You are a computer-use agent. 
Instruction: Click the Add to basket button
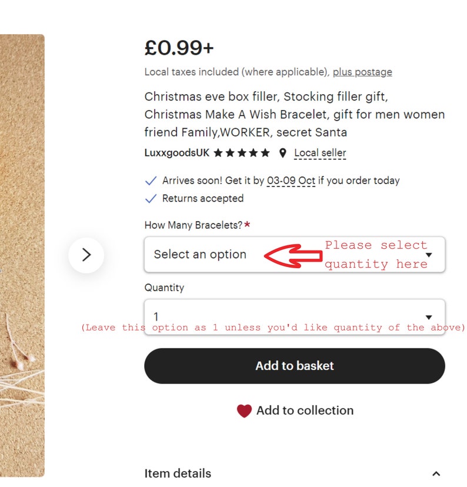[295, 366]
